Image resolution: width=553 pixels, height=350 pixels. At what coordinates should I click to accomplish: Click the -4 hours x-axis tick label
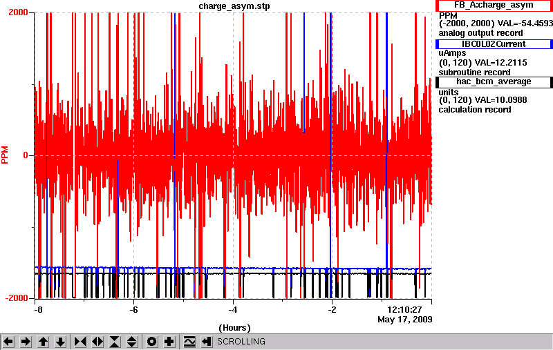coord(232,310)
